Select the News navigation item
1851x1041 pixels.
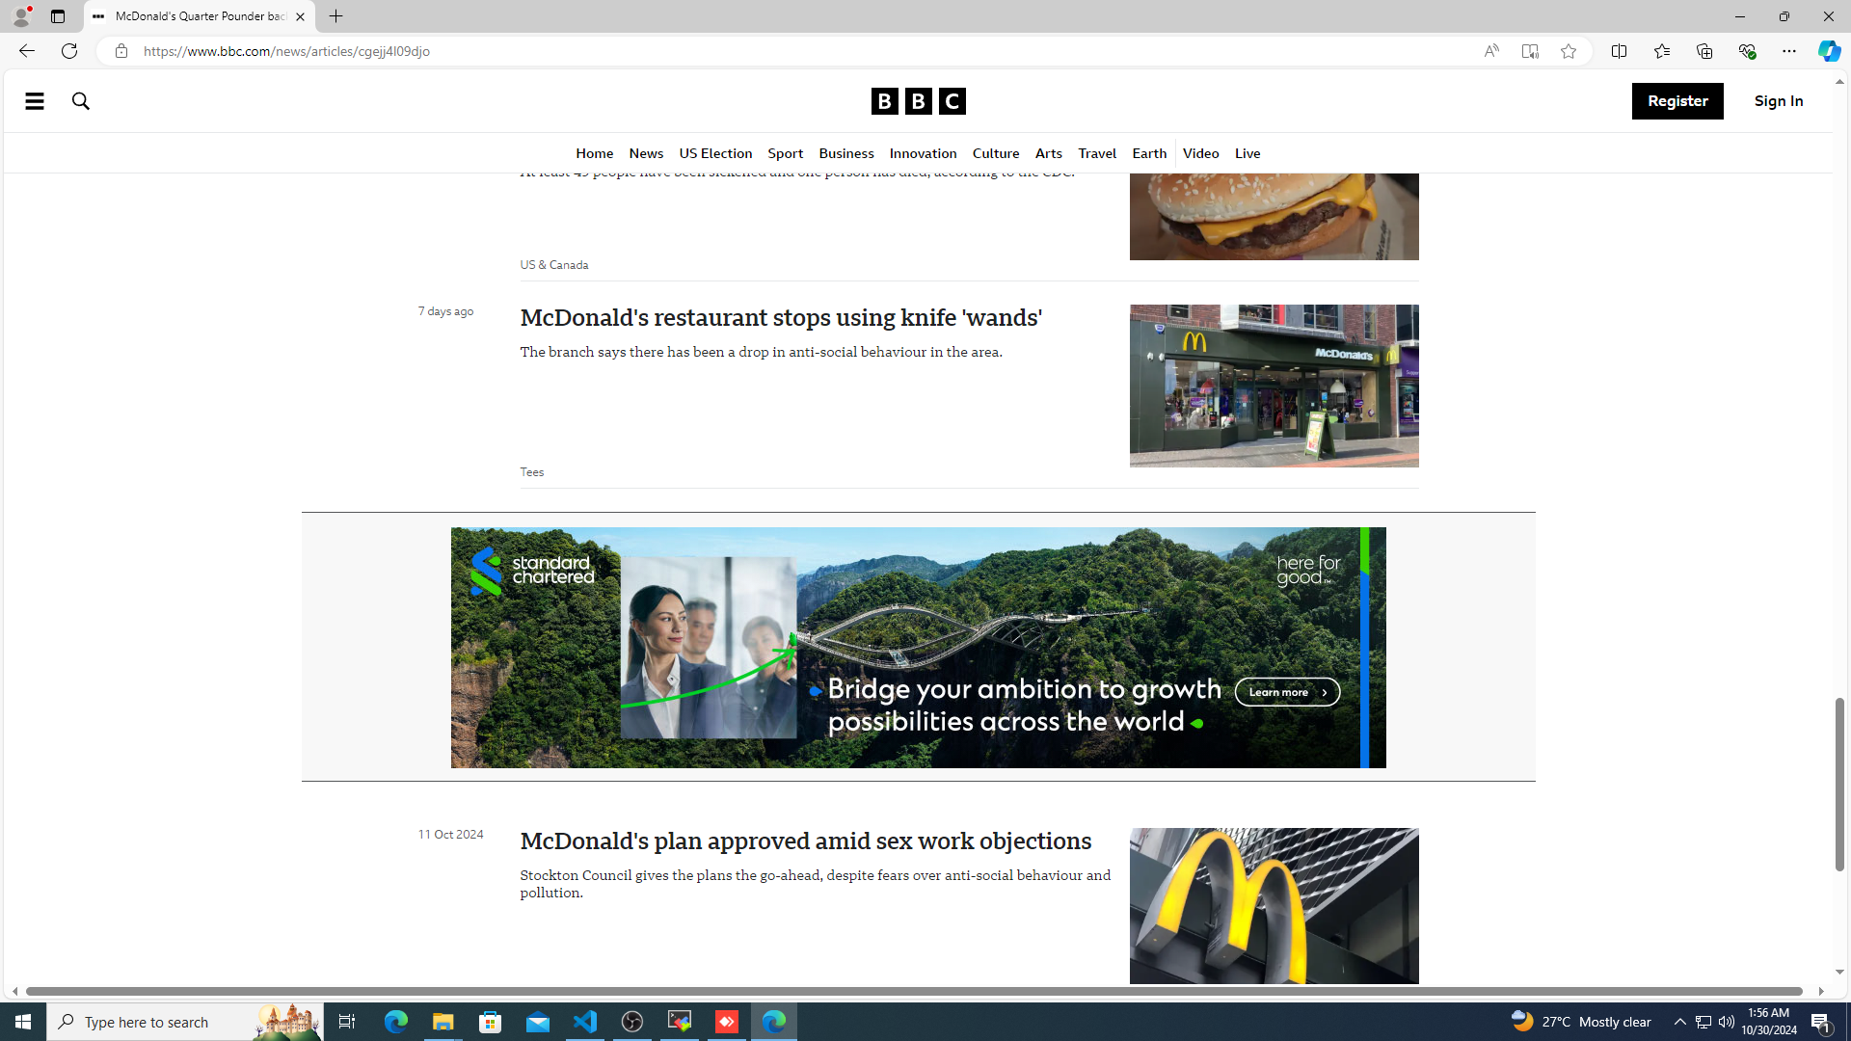click(x=646, y=153)
